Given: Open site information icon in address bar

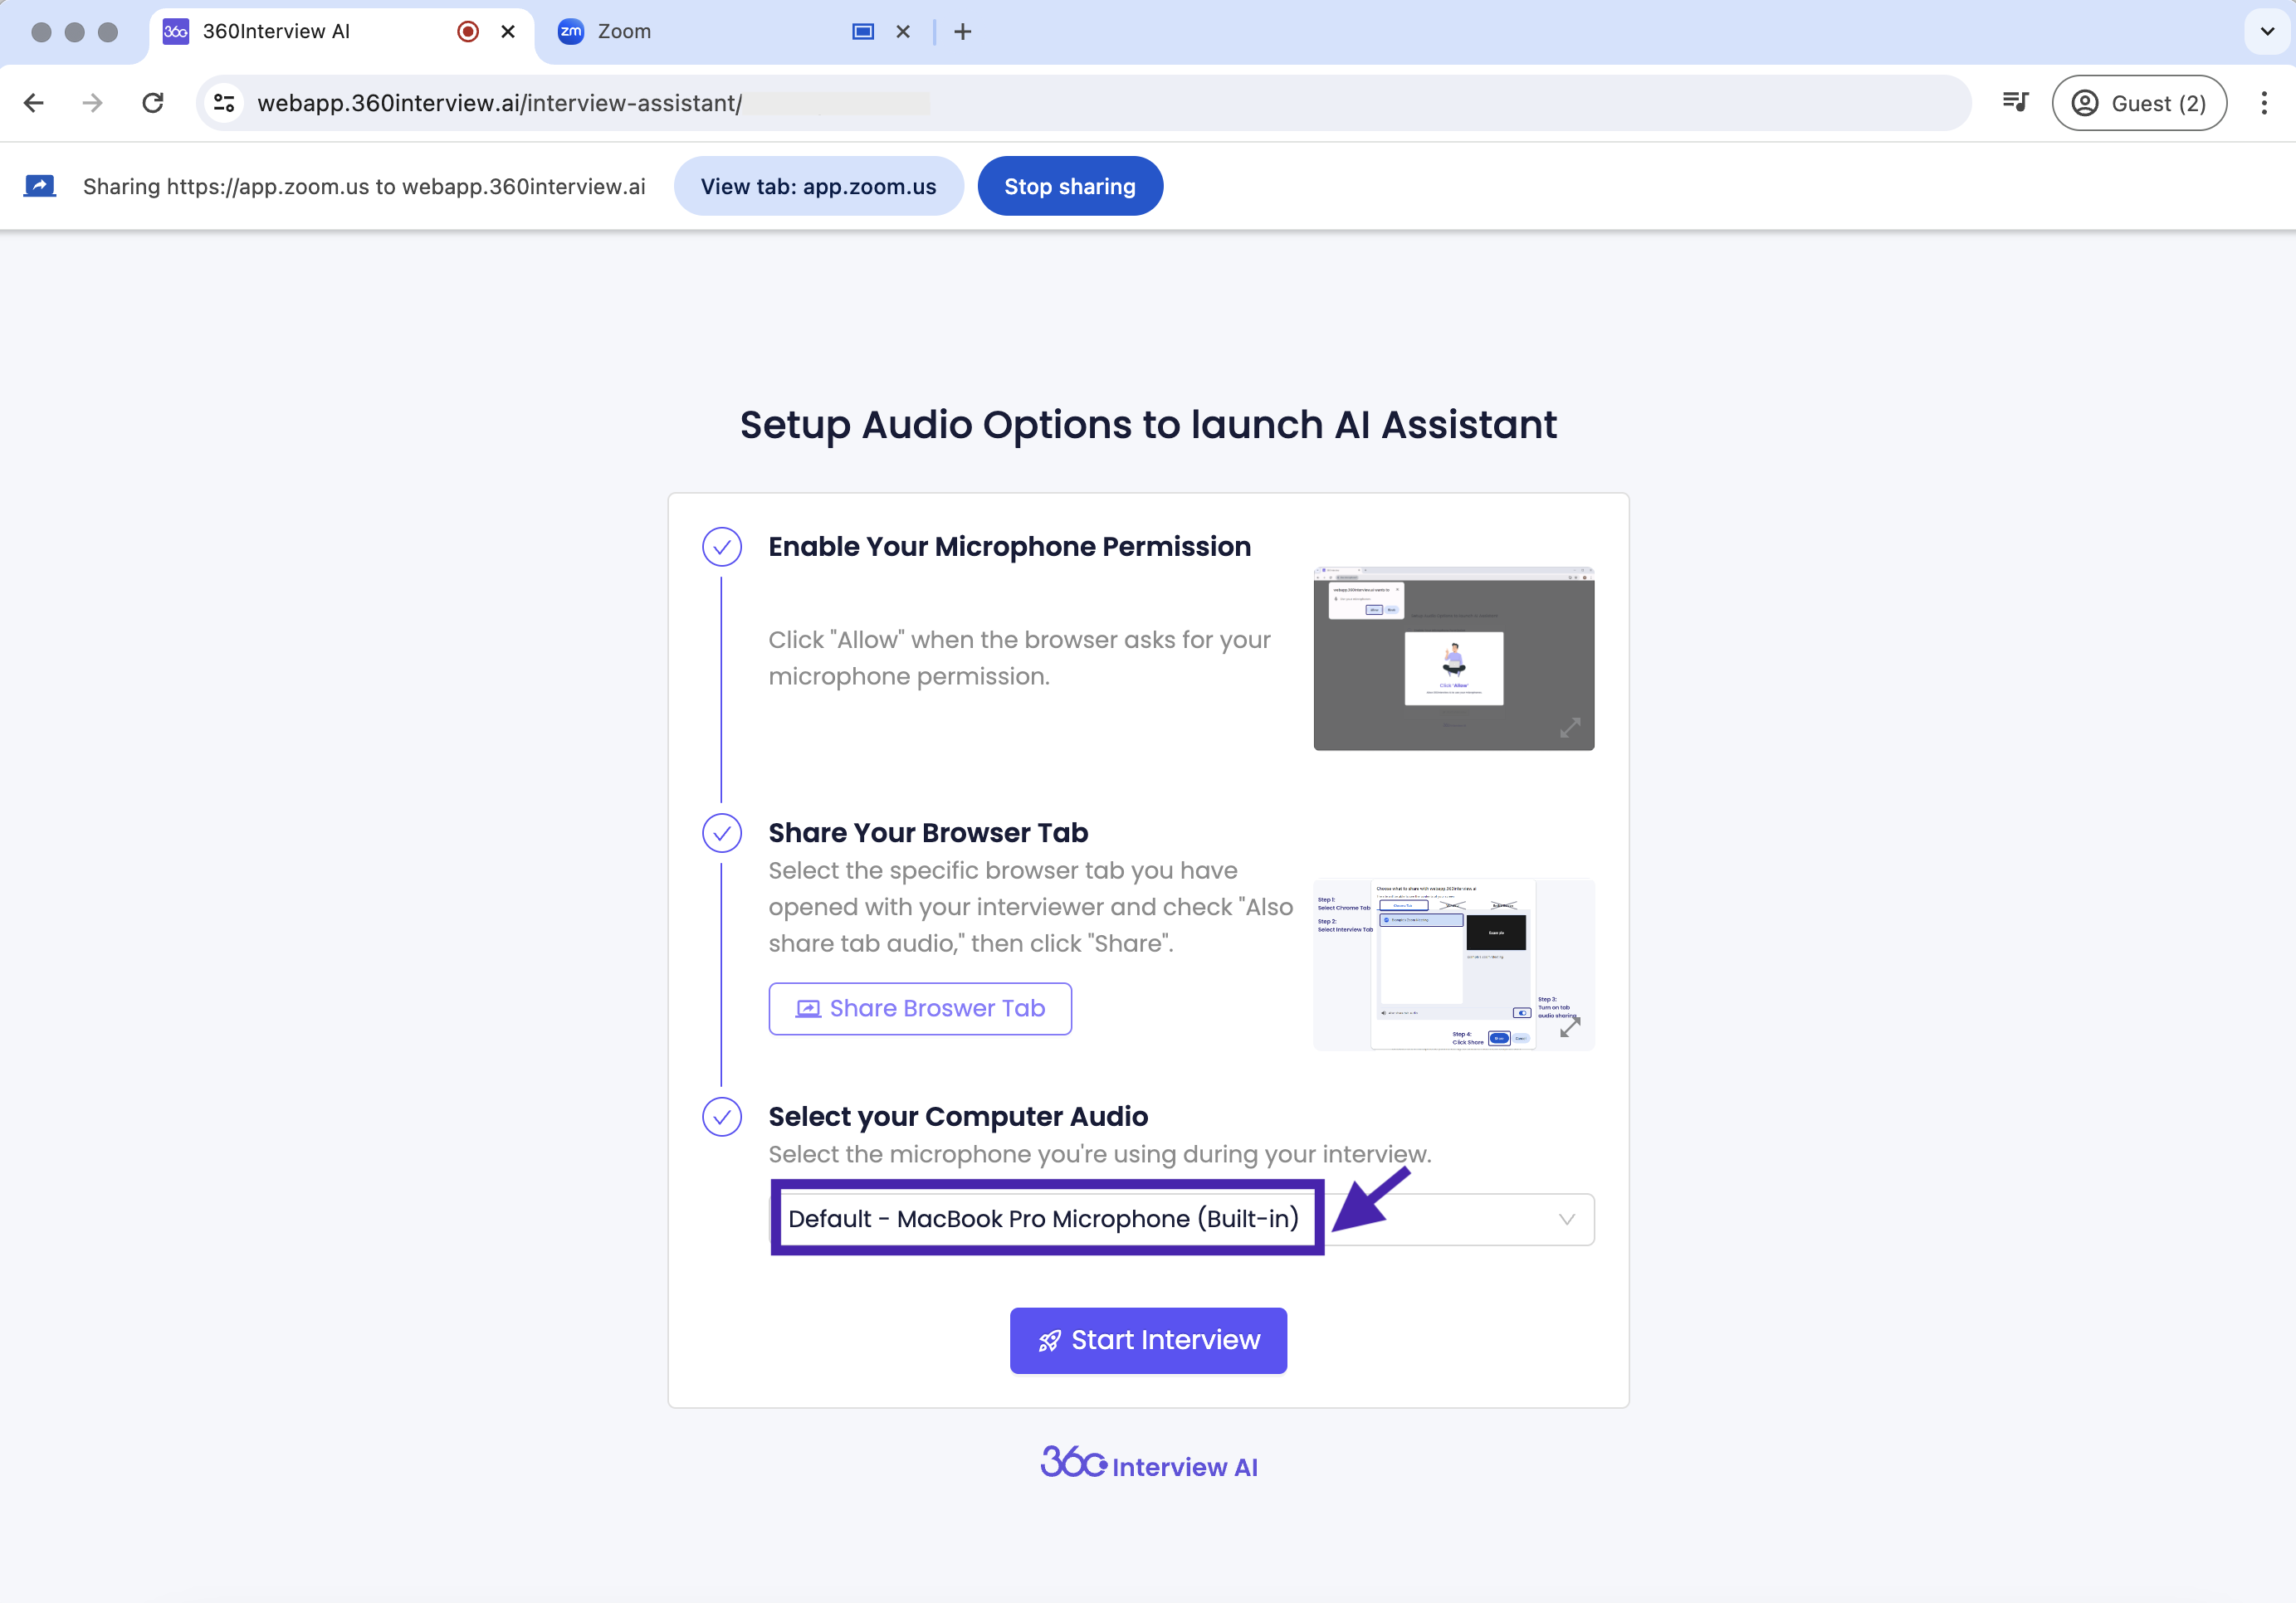Looking at the screenshot, I should click(x=224, y=103).
